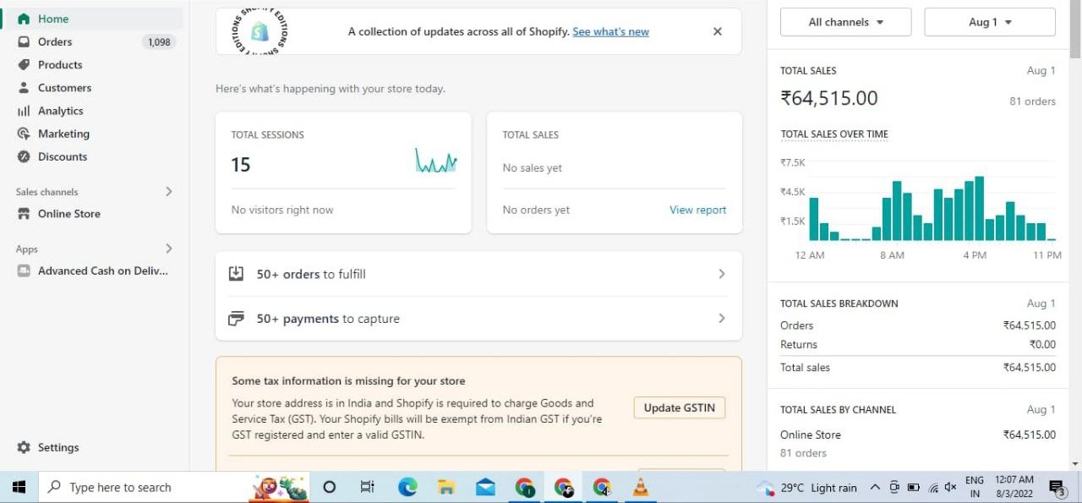This screenshot has height=503, width=1082.
Task: Click the Online Store storefront icon
Action: pyautogui.click(x=24, y=214)
